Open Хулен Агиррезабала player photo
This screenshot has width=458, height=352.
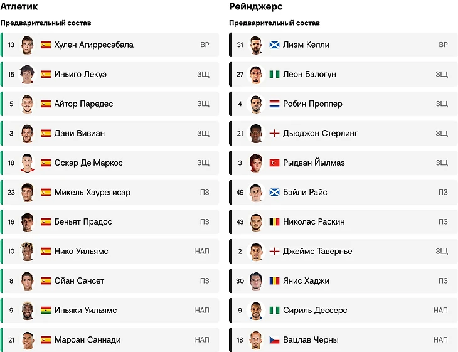pos(27,45)
